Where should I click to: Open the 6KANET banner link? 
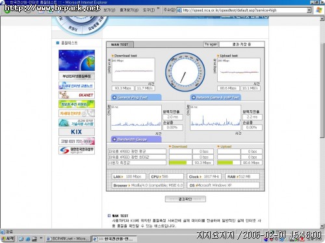click(77, 95)
